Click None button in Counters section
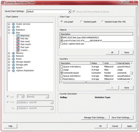 tap(127, 88)
